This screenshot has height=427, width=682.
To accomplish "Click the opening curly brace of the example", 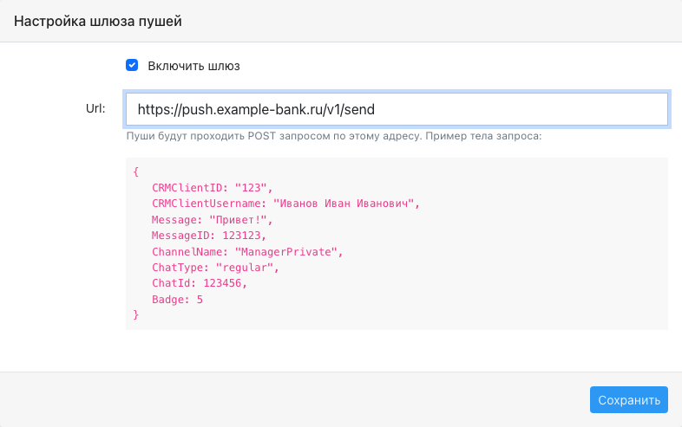I will click(x=135, y=171).
